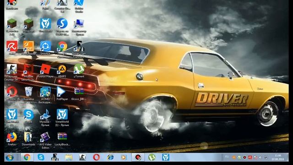Select the AIMP3 desktop shortcut
This screenshot has width=293, height=165.
(62, 71)
